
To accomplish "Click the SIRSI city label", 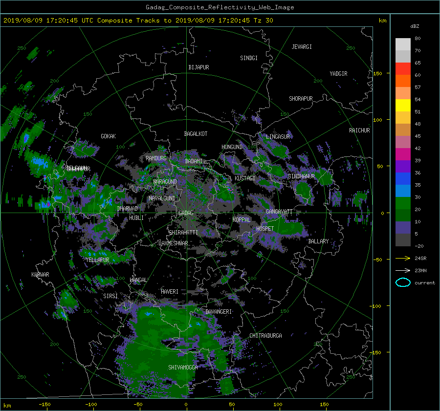I will click(x=110, y=296).
